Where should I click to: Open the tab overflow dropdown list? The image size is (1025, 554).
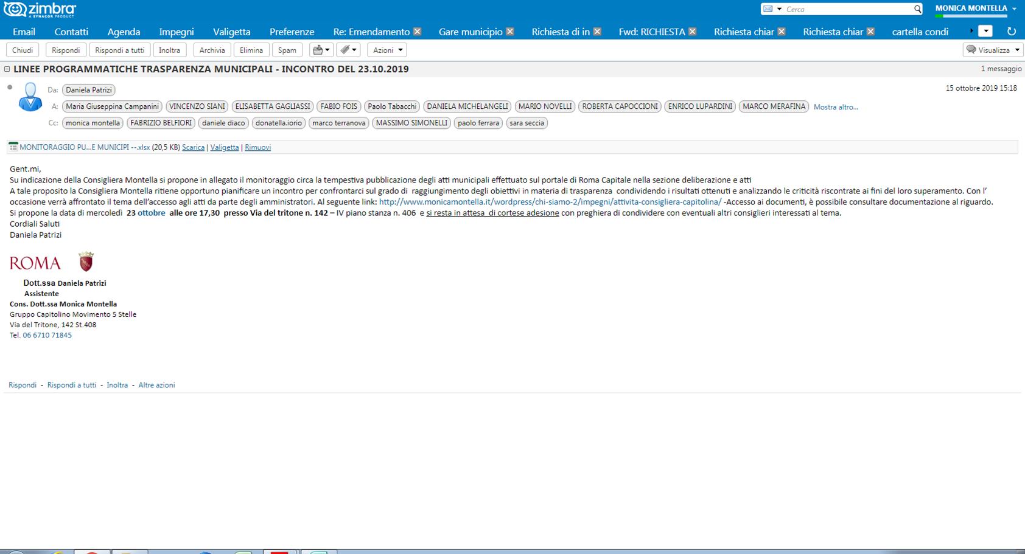tap(985, 31)
